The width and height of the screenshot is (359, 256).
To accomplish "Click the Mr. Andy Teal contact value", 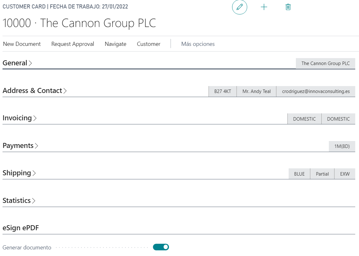I will tap(256, 91).
